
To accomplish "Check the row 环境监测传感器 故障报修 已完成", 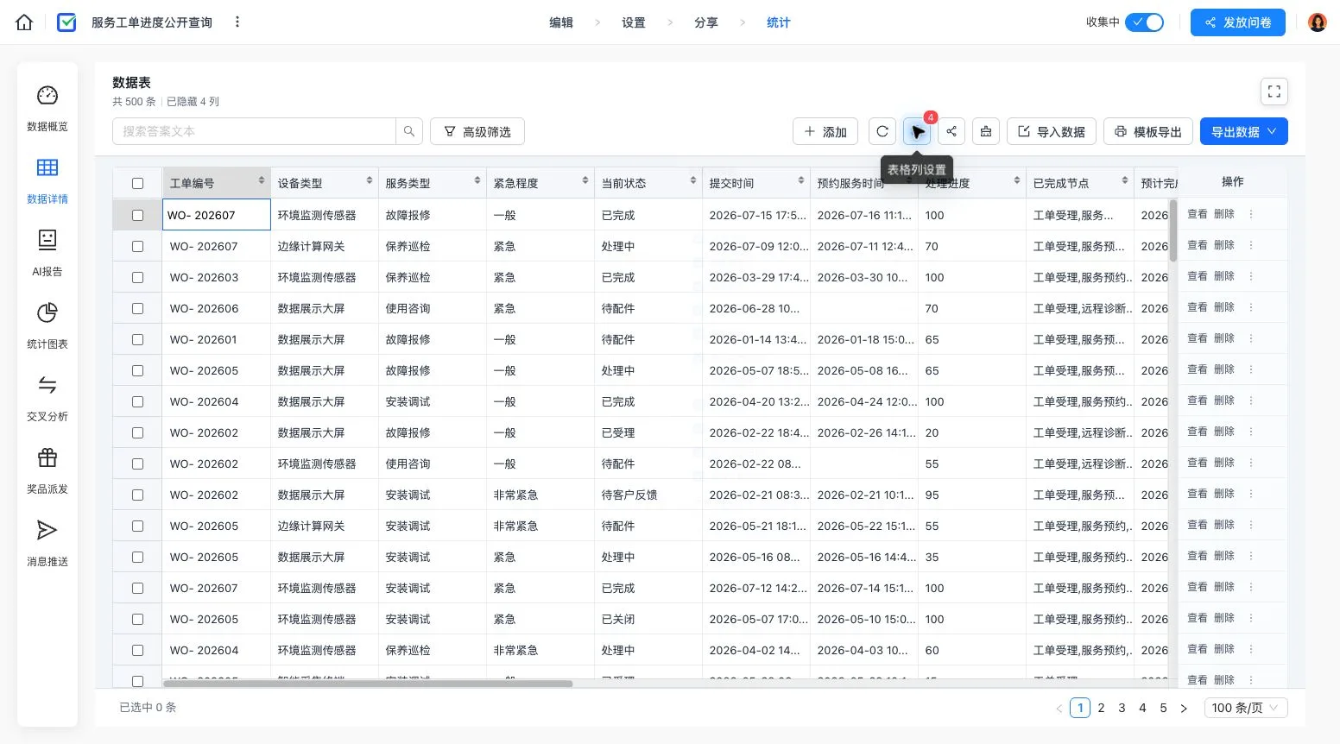I will coord(137,215).
